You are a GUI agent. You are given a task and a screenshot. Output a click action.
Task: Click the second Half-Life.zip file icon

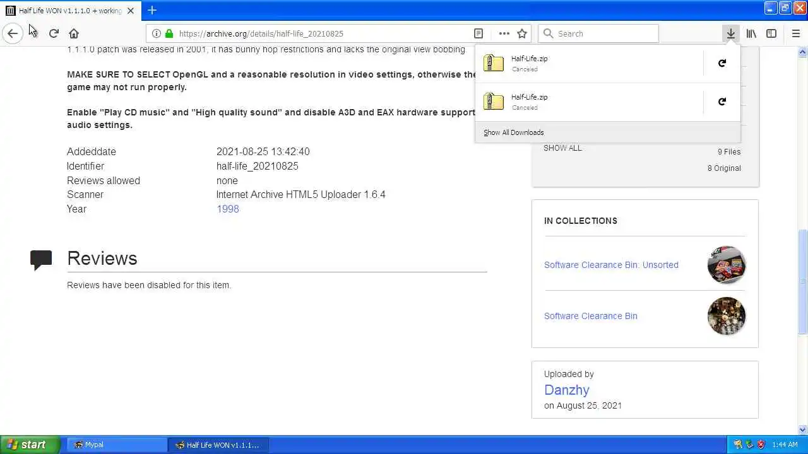coord(494,102)
